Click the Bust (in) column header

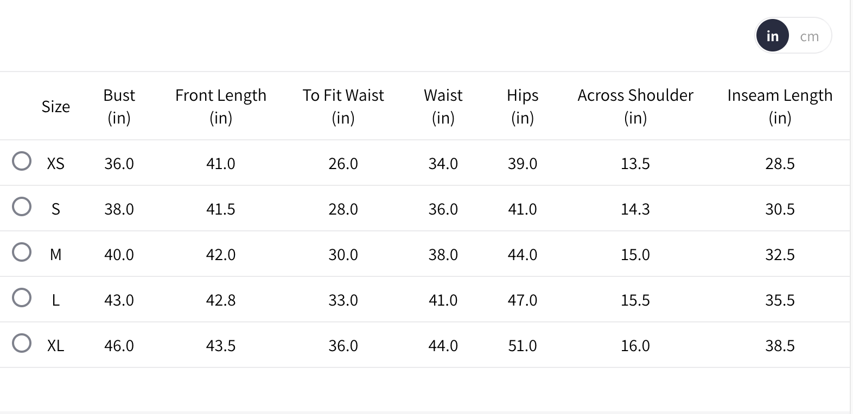[x=119, y=106]
